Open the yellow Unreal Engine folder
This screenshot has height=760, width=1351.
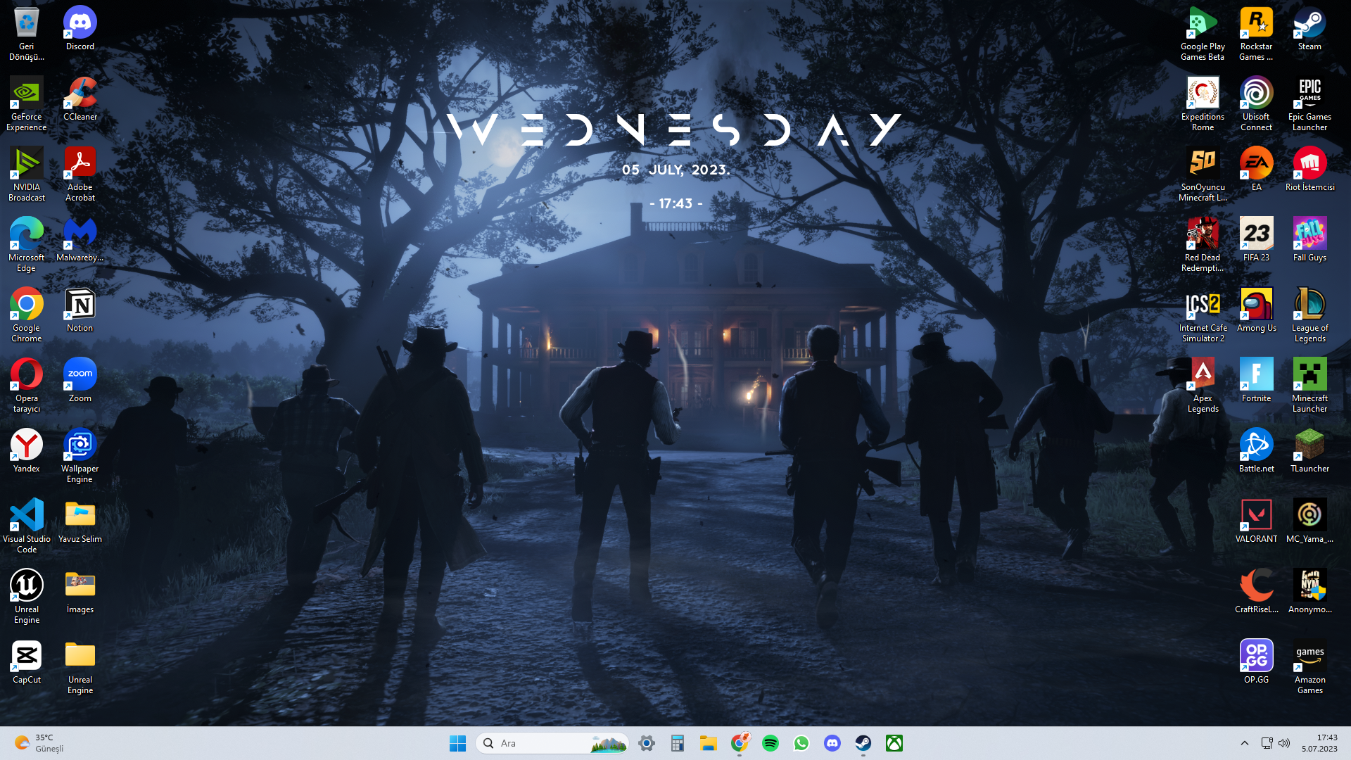[x=80, y=667]
